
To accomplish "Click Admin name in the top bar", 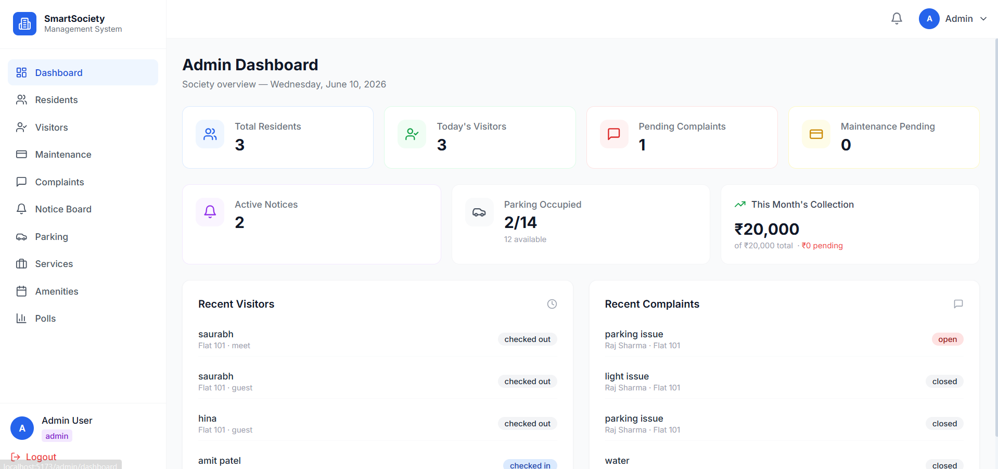I will pyautogui.click(x=959, y=19).
